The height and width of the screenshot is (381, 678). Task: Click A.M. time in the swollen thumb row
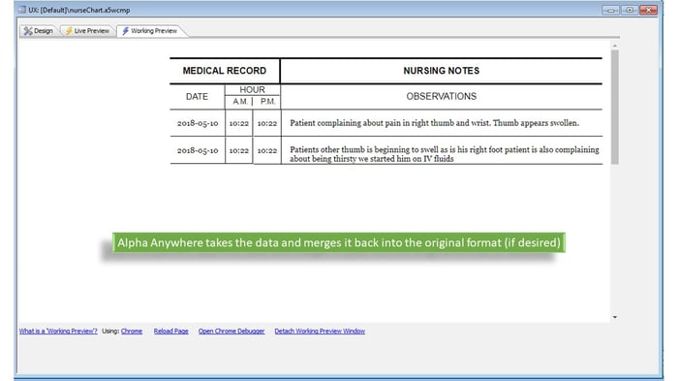238,123
